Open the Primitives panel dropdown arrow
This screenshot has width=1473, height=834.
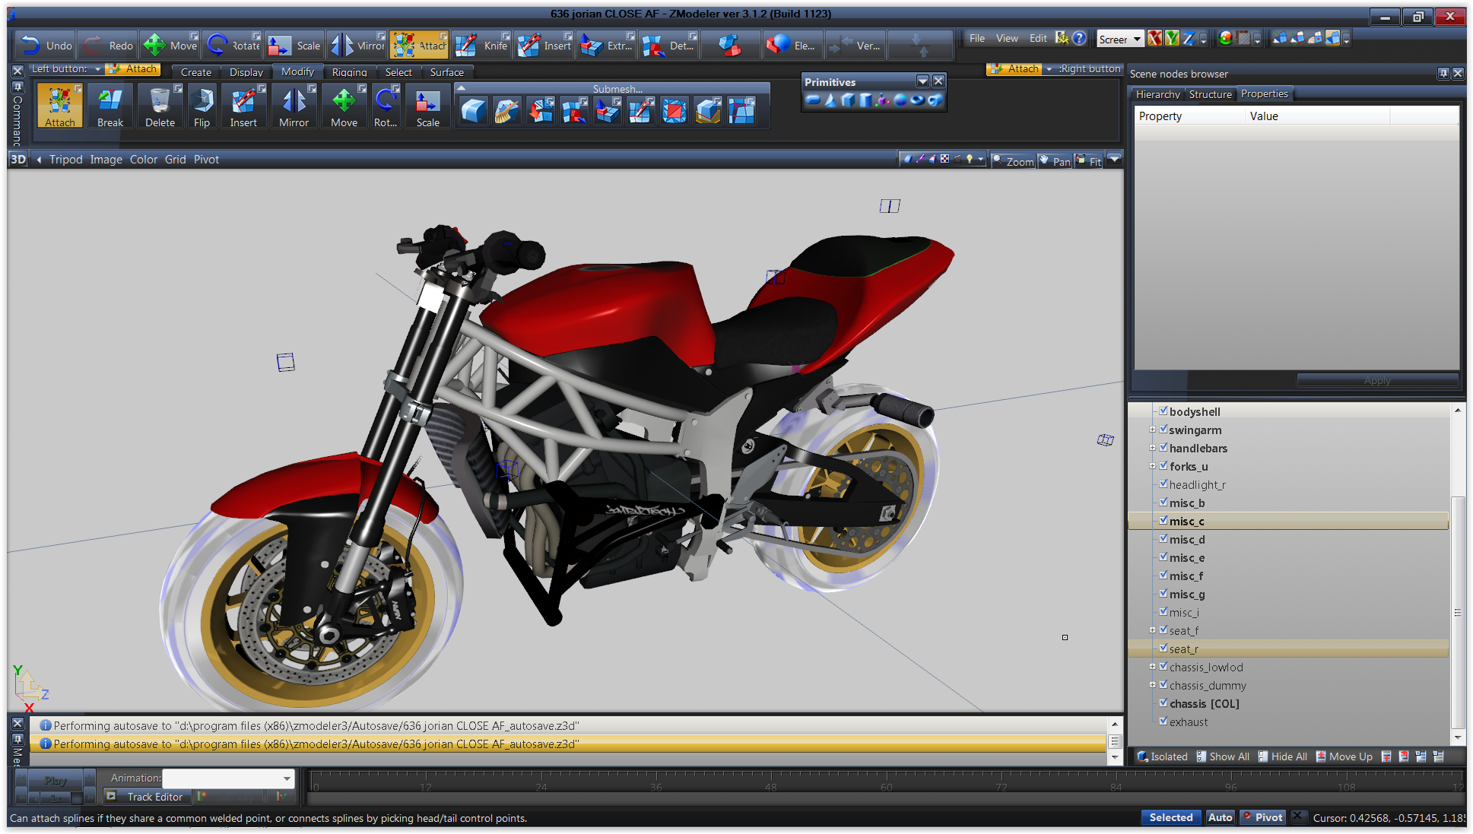(x=922, y=81)
